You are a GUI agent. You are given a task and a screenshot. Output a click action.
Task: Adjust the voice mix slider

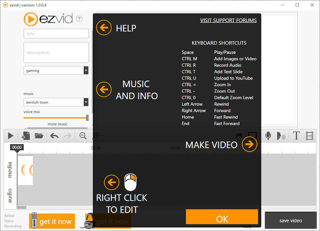click(x=87, y=117)
